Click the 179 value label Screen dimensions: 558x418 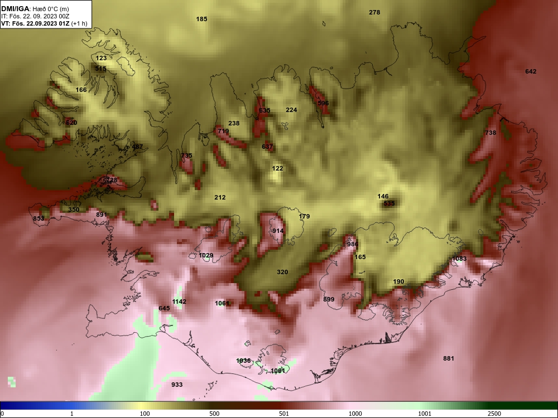[x=304, y=216]
